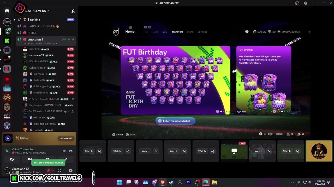Screen dimensions: 334x187
Task: Expand headphone output options chevron
Action: coord(64,171)
